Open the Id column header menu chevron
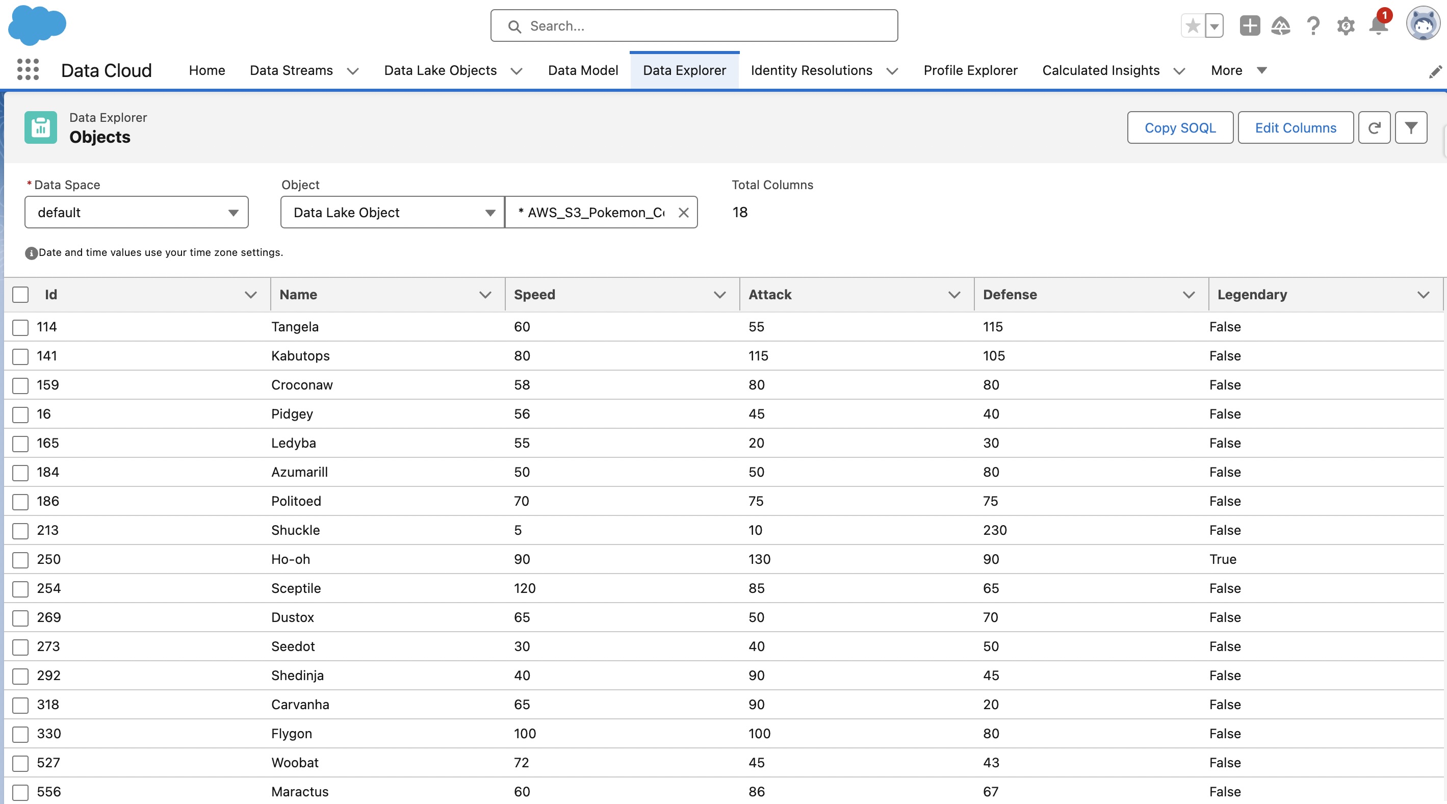The height and width of the screenshot is (804, 1447). pos(250,294)
